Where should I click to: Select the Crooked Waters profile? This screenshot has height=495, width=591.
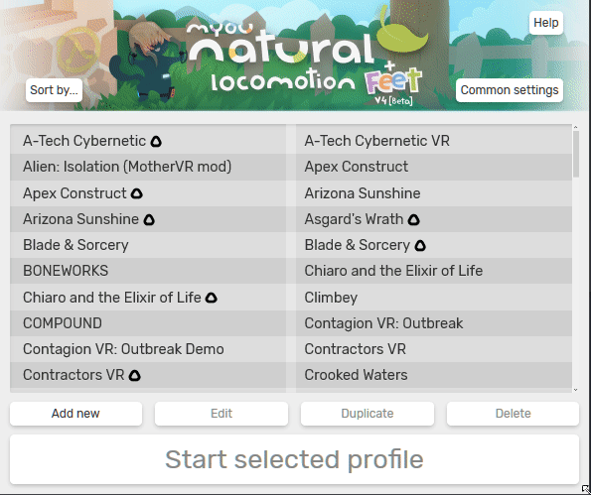click(434, 375)
